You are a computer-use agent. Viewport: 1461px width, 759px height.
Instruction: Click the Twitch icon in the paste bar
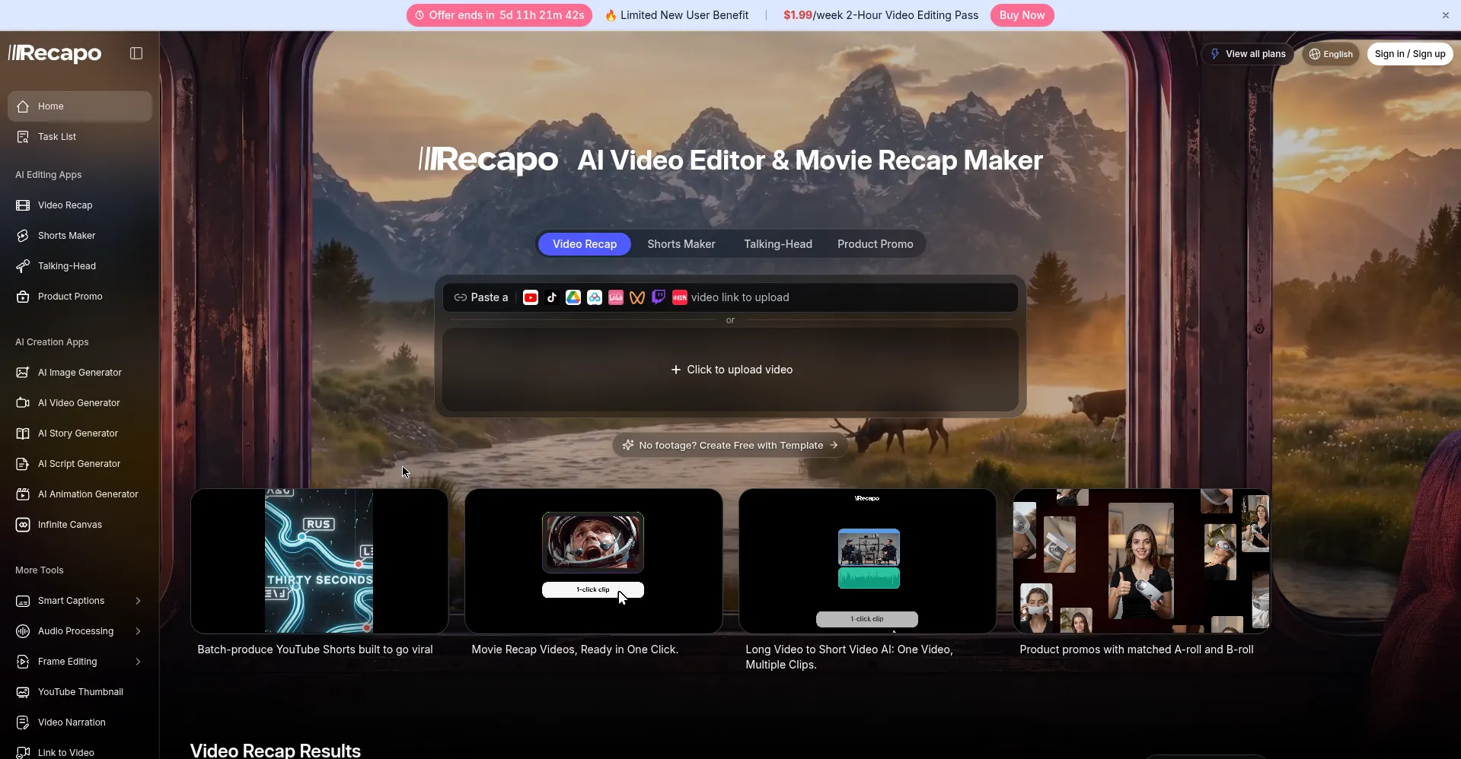pos(659,297)
